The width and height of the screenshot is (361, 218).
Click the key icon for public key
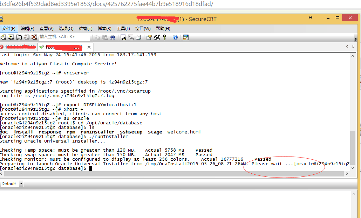tap(164, 37)
